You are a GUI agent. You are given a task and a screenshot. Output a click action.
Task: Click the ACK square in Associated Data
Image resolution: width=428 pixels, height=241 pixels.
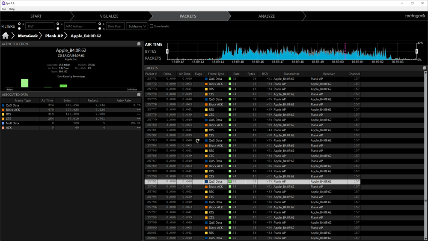tap(3, 128)
